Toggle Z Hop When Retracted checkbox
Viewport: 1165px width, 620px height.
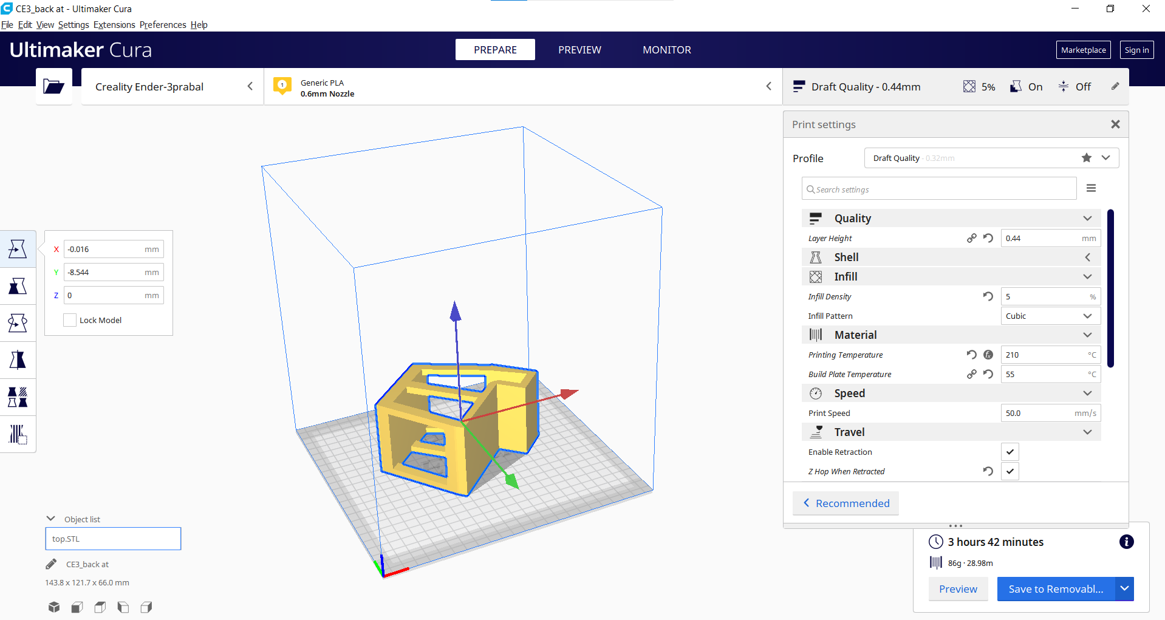[1010, 471]
